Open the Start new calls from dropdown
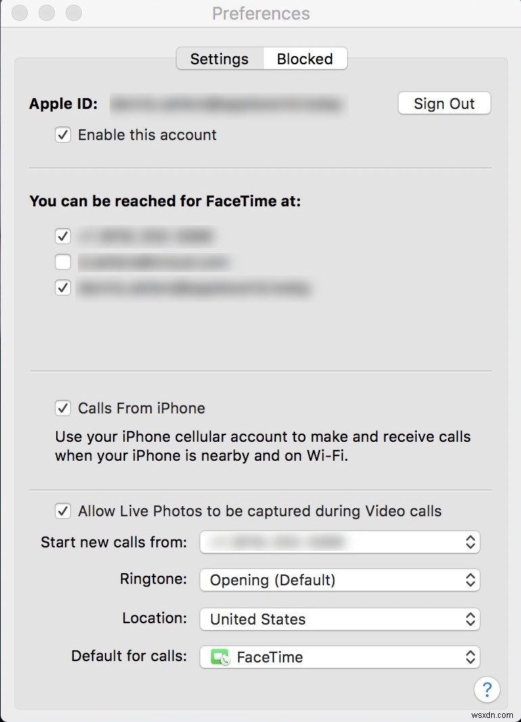521x722 pixels. (340, 542)
